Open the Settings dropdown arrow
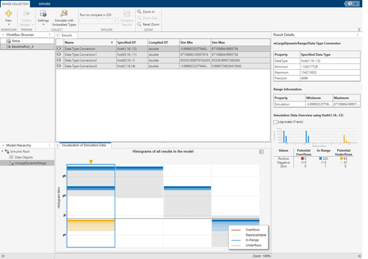The image size is (368, 259). (x=43, y=24)
